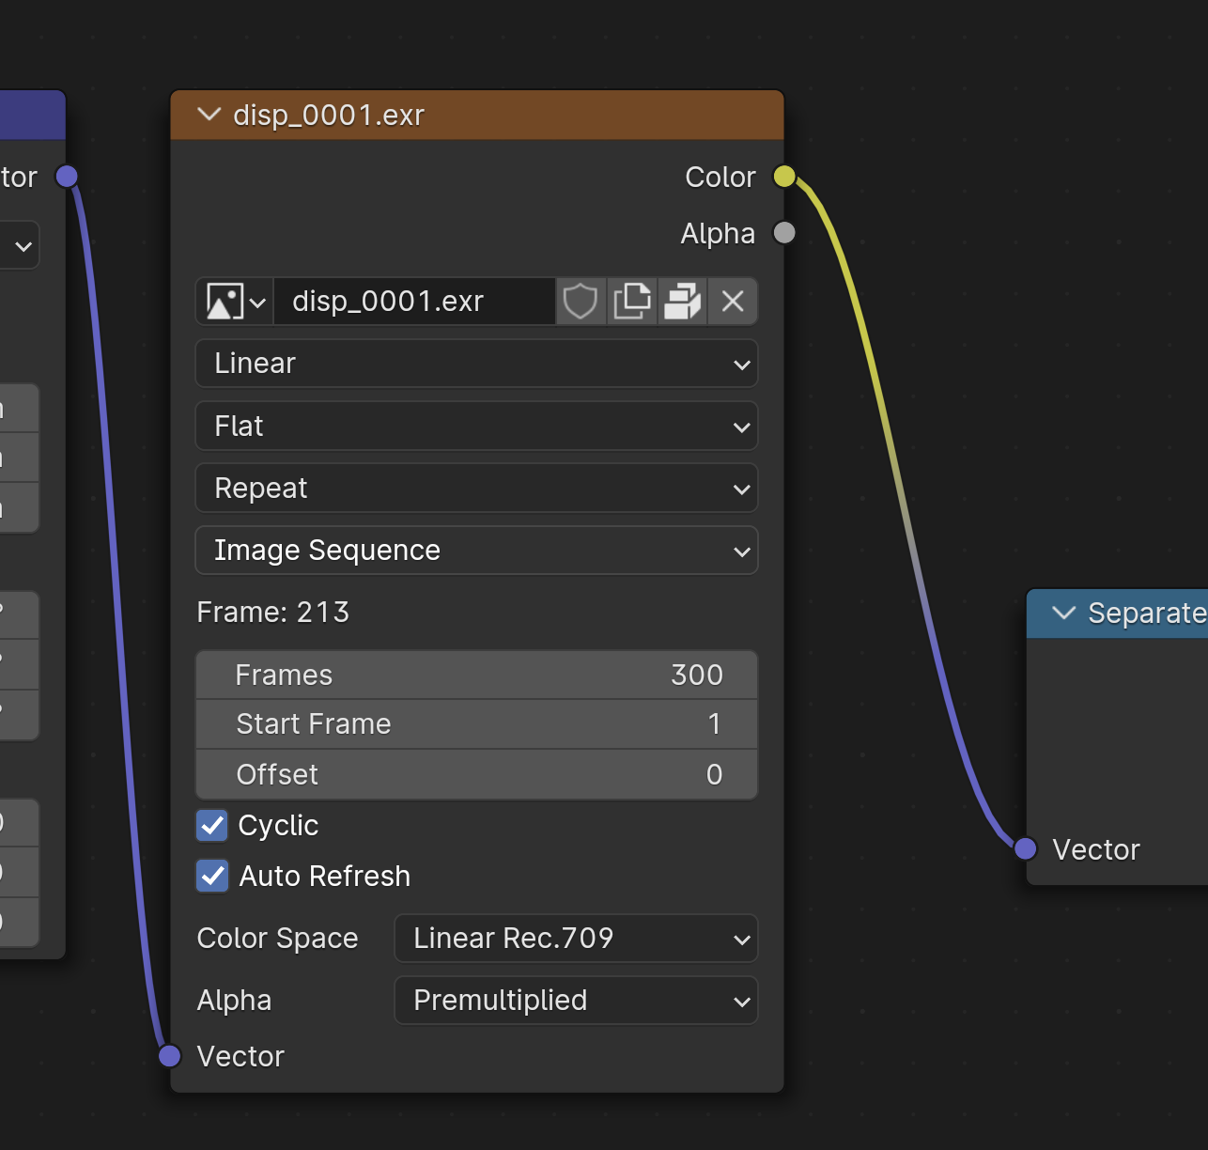Open the Linear interpolation dropdown

coord(476,364)
